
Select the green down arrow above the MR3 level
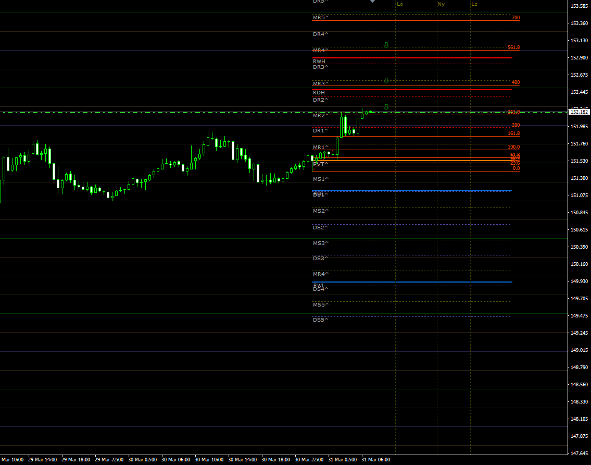pos(386,80)
